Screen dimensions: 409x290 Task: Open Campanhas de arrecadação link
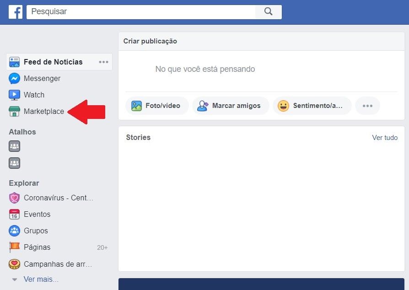pos(58,264)
